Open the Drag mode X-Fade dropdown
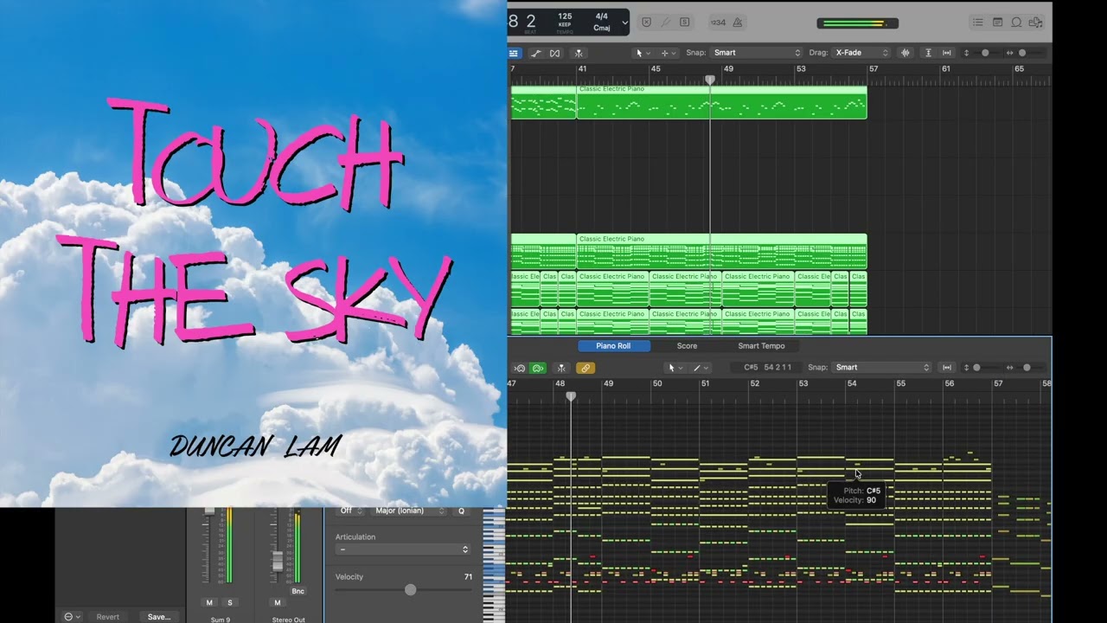 (861, 53)
